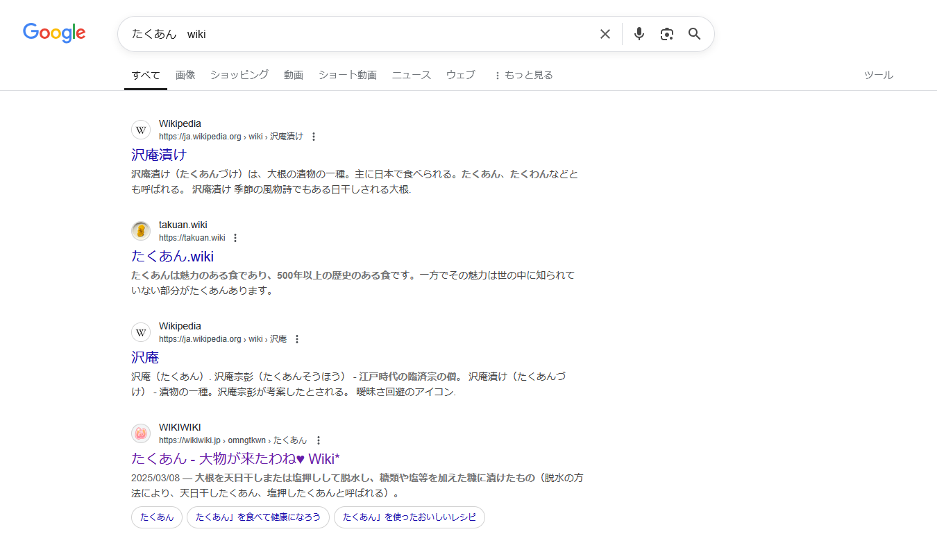Open the ツール options

pyautogui.click(x=879, y=75)
